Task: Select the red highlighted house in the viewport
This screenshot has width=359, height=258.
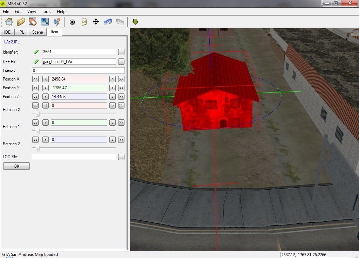Action: tap(216, 91)
